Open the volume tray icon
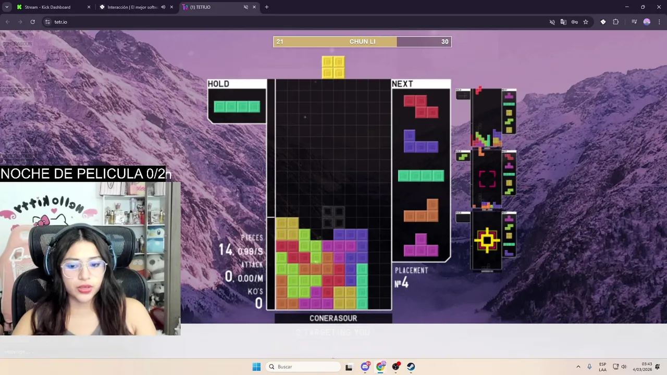 tap(624, 367)
